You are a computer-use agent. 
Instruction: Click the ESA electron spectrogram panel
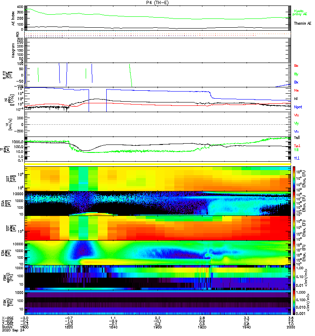coord(157,253)
